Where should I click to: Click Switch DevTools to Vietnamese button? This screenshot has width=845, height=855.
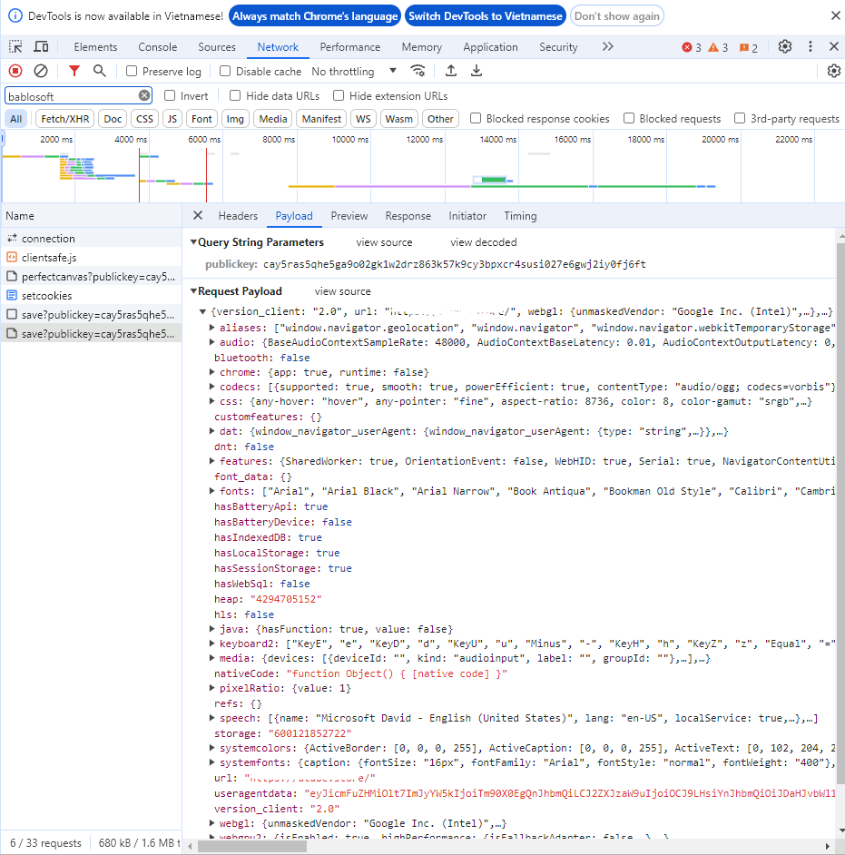coord(486,16)
